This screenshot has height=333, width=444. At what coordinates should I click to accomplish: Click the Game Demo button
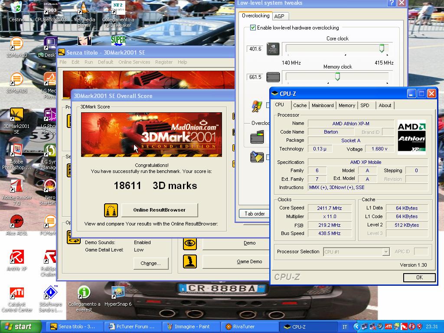(236, 261)
